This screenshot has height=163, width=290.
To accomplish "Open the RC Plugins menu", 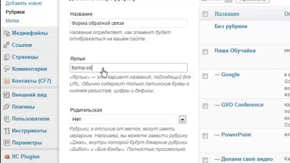I will point(26,157).
